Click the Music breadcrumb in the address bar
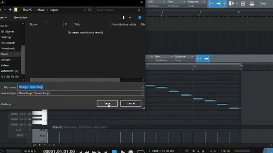 click(41, 10)
